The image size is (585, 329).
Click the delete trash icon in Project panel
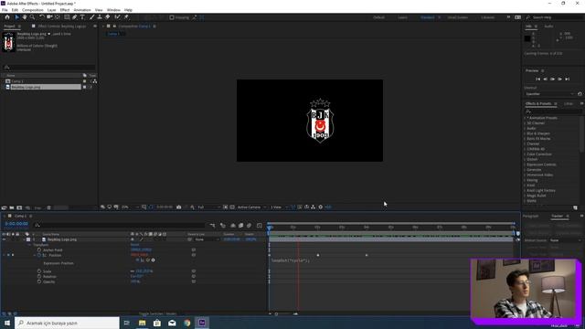click(x=48, y=207)
